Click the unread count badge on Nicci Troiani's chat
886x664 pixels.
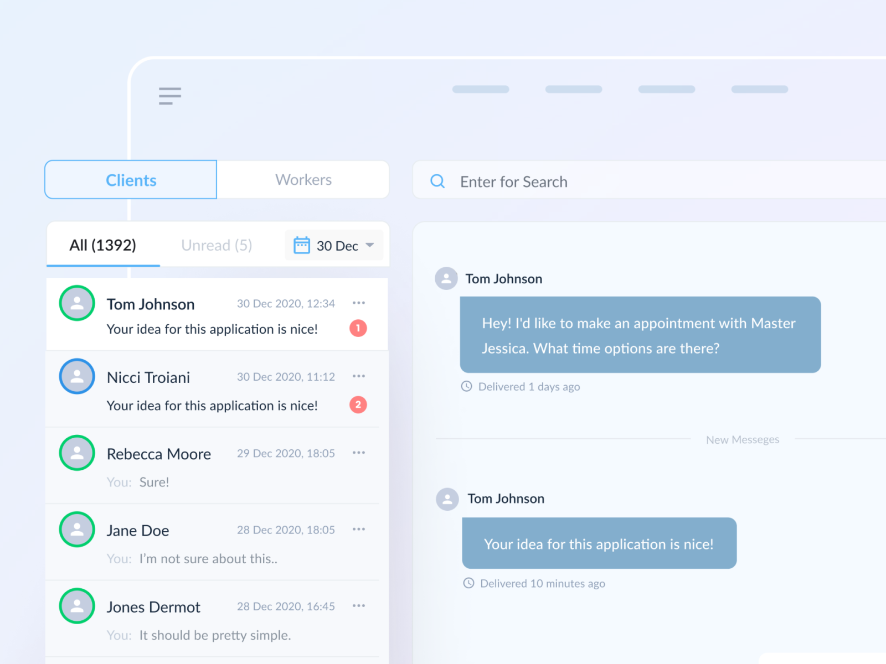click(358, 404)
